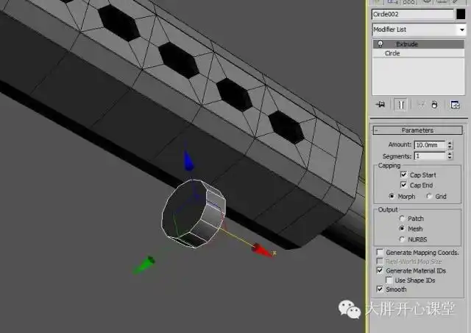The width and height of the screenshot is (471, 333).
Task: Uncheck the Cap End checkbox
Action: coord(403,185)
